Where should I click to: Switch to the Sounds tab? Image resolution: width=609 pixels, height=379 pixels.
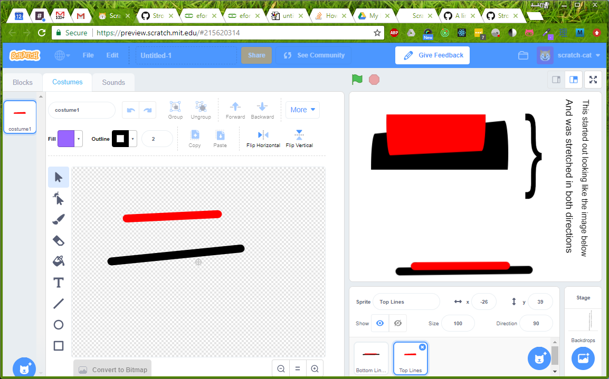113,82
